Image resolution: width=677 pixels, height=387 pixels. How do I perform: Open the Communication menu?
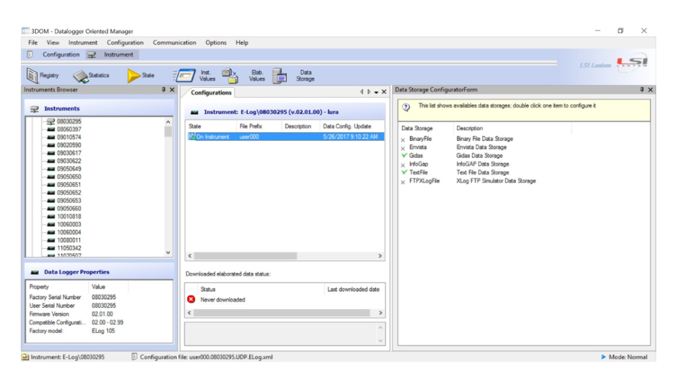click(174, 42)
